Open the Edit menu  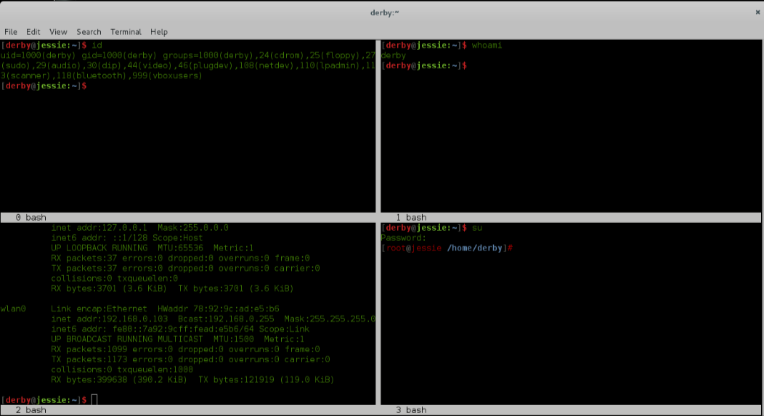33,32
